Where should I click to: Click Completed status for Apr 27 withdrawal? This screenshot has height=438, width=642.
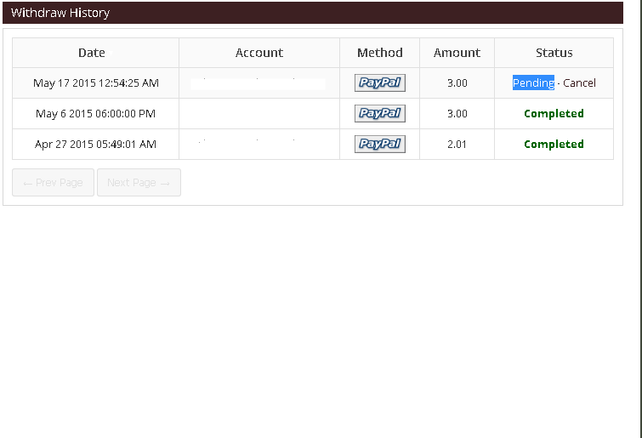(554, 145)
